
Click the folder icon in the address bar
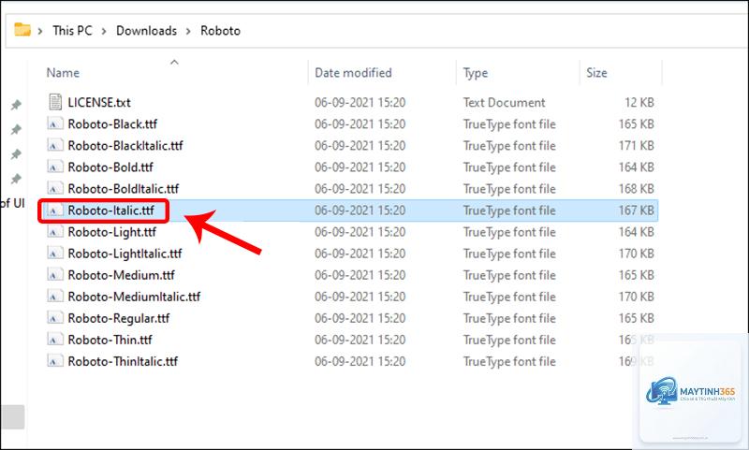tap(22, 30)
